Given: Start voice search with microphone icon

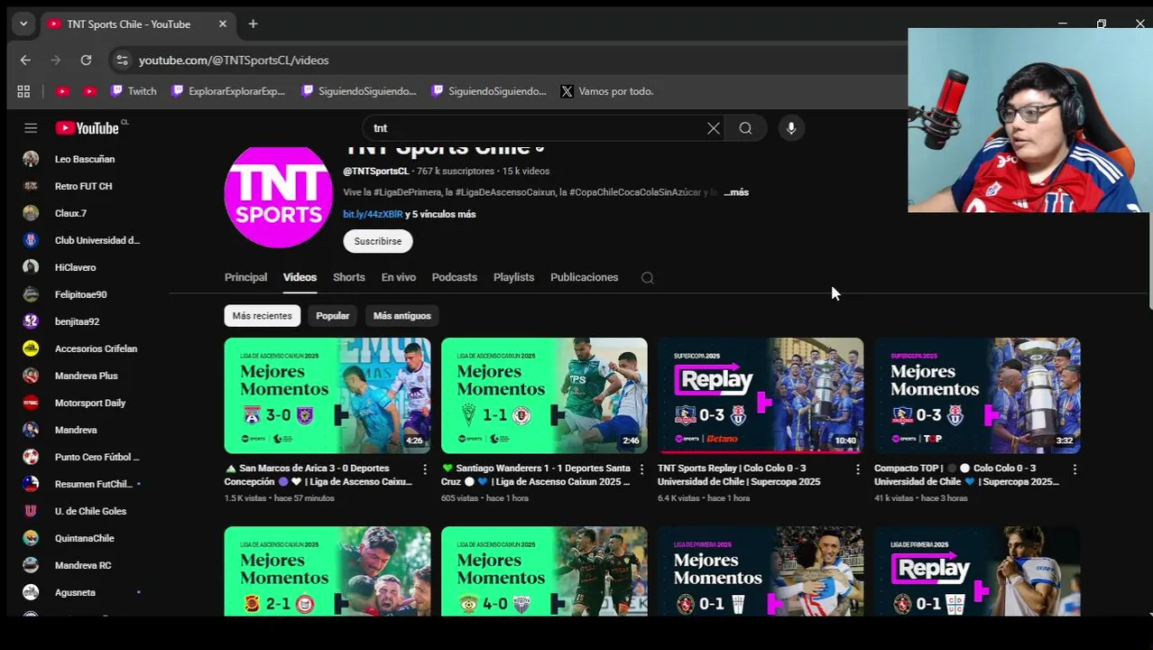Looking at the screenshot, I should 791,128.
